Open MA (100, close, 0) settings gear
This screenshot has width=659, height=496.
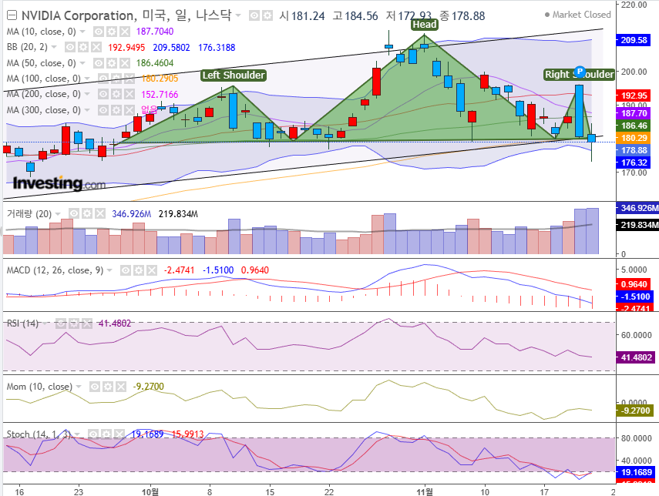116,79
